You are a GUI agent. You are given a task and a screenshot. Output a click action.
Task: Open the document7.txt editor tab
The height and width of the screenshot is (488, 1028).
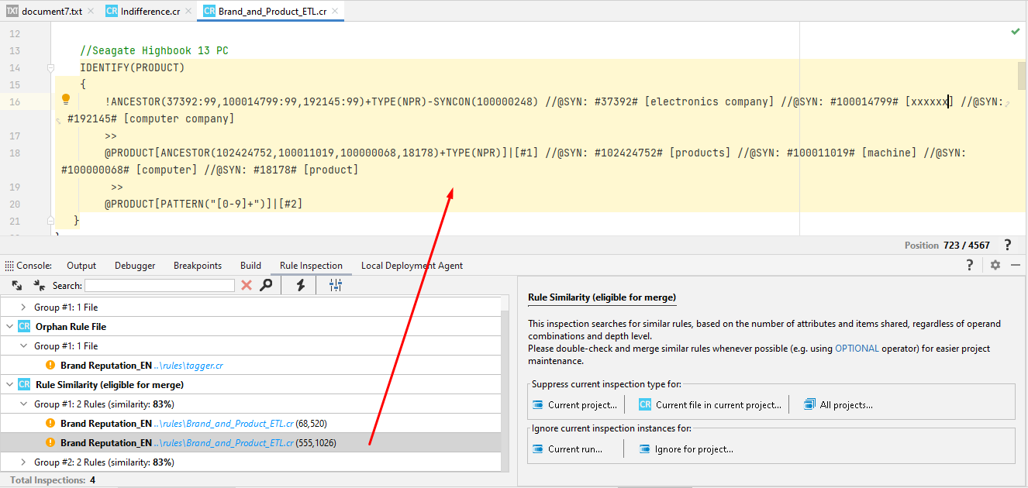point(51,12)
